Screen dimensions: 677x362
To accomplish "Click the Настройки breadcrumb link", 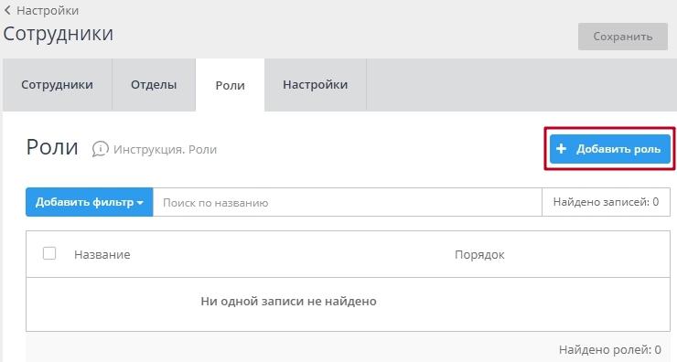I will click(48, 10).
